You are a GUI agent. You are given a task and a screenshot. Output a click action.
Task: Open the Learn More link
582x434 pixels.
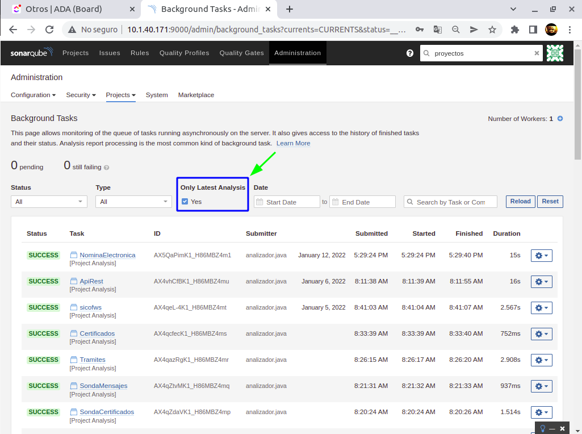click(293, 143)
